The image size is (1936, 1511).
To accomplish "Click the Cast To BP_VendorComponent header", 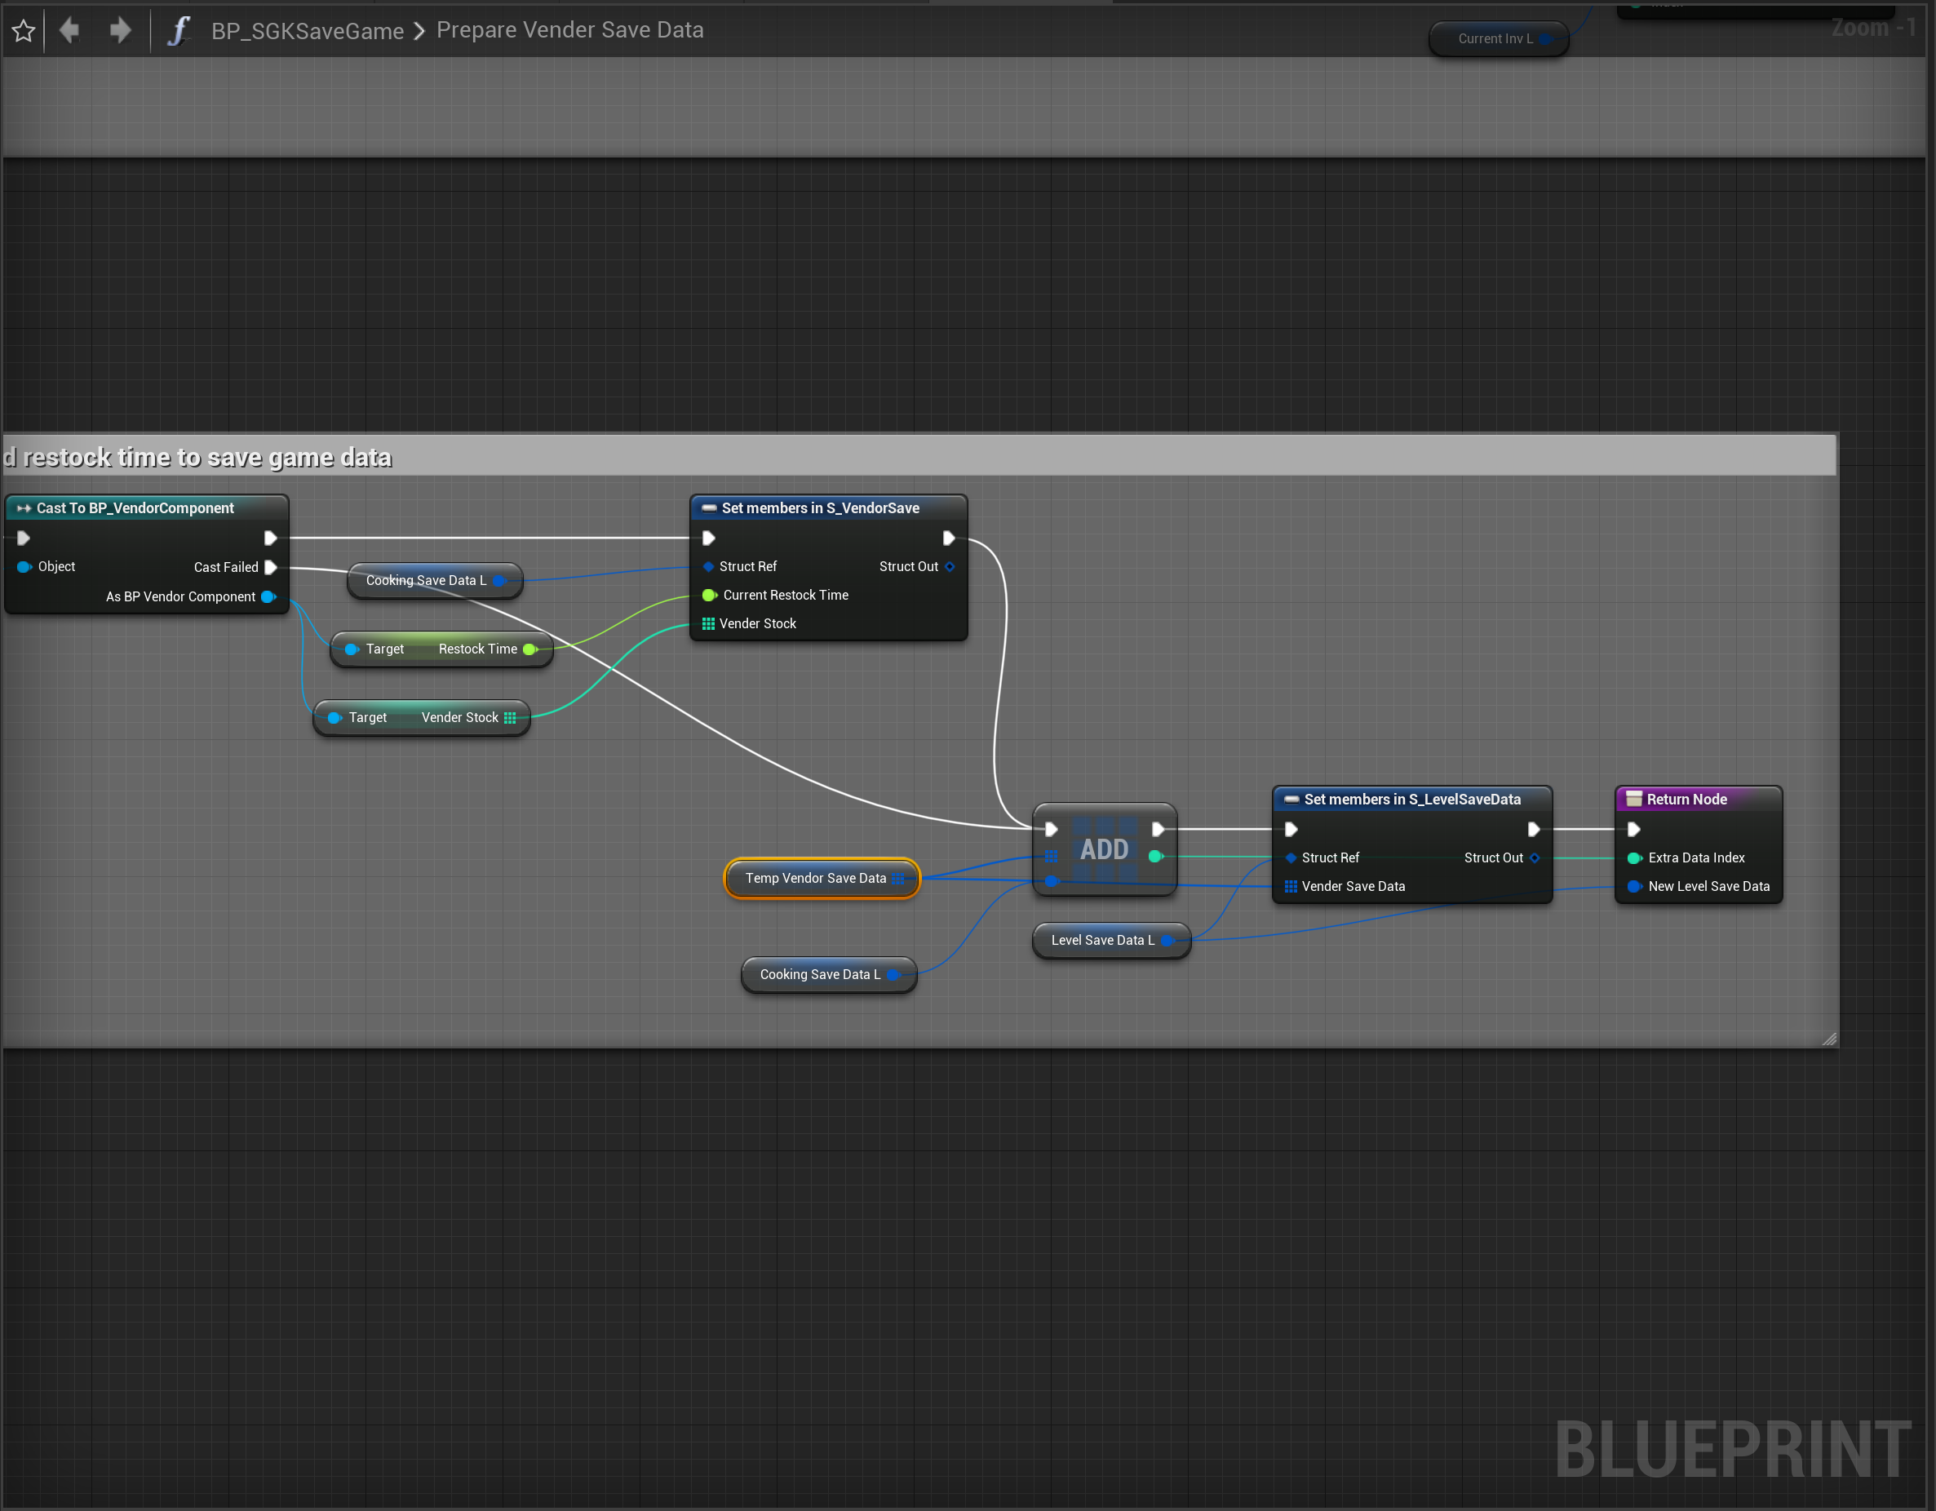I will pyautogui.click(x=135, y=508).
